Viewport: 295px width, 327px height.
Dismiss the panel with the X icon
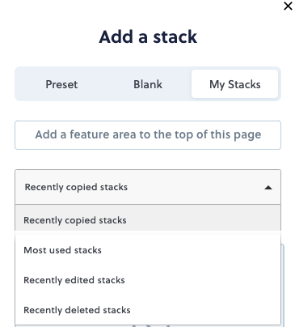point(288,6)
